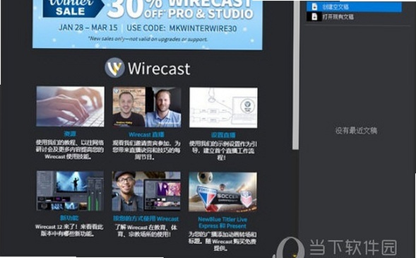This screenshot has height=258, width=416.
Task: Open the wiring diagram setup thumbnail
Action: [223, 107]
